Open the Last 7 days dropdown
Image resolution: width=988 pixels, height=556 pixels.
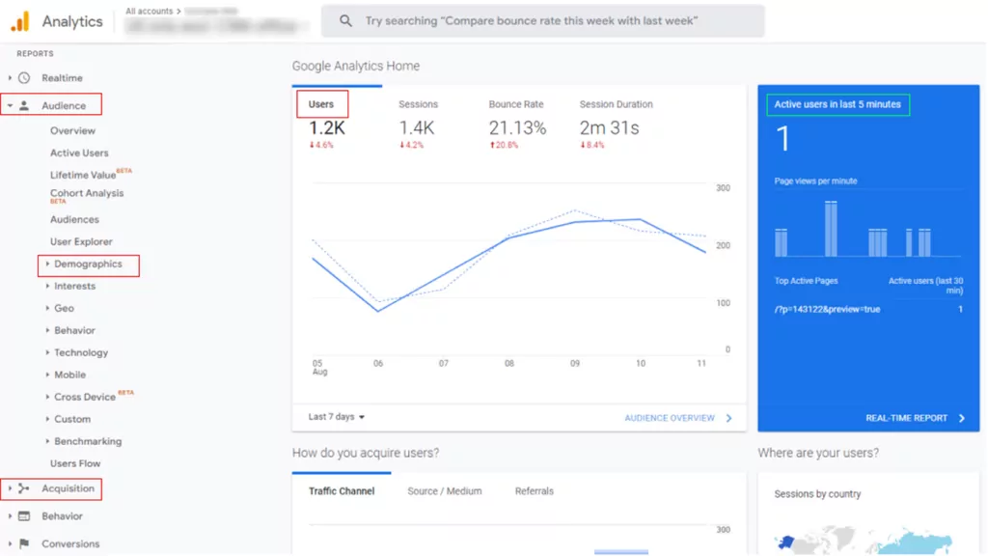(x=335, y=416)
